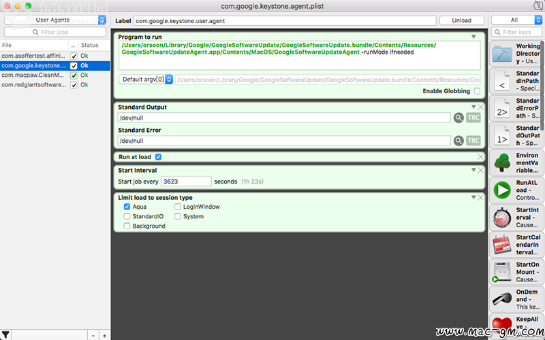Screen dimensions: 545x340
Task: Toggle enabled checkbox for com.macpaw.CleanM job
Action: 74,75
